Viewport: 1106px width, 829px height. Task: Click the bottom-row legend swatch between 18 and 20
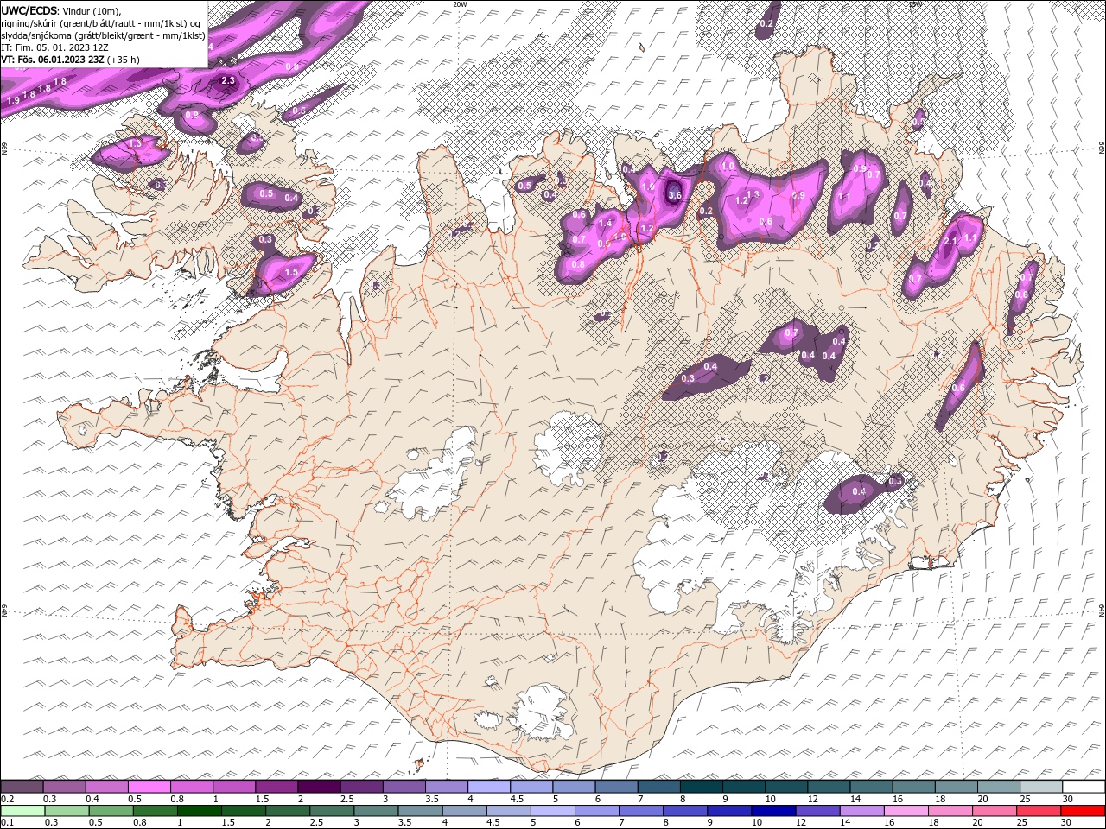click(950, 811)
